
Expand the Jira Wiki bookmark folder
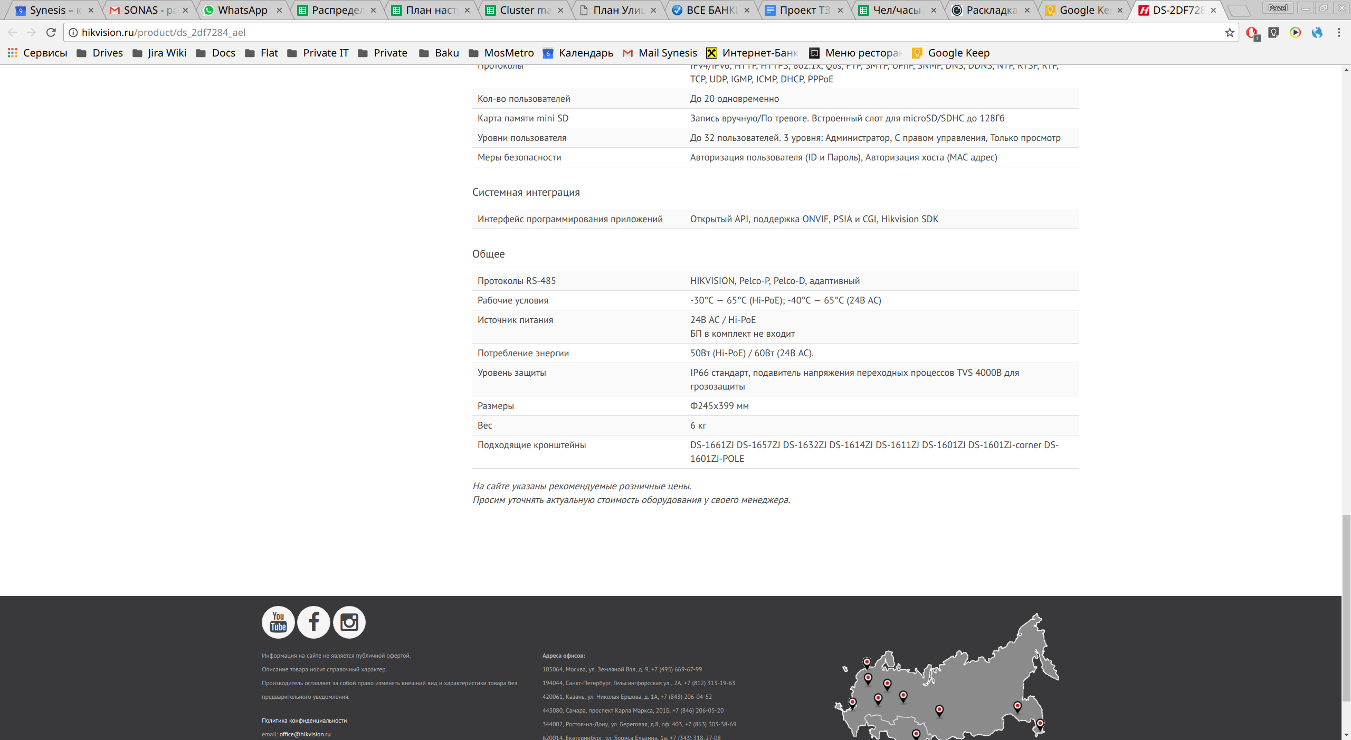point(159,53)
